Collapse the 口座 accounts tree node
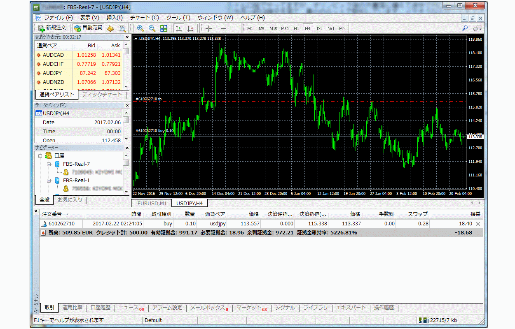The height and width of the screenshot is (329, 515). [x=41, y=156]
